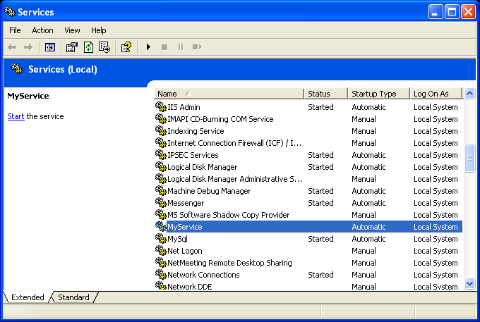Sort by the Log On As column header
Screen dimensions: 480x322
pos(436,94)
